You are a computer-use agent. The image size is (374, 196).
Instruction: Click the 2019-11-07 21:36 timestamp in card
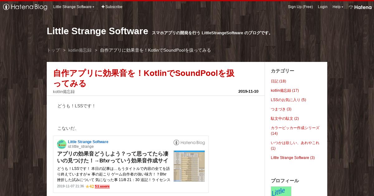click(x=70, y=186)
